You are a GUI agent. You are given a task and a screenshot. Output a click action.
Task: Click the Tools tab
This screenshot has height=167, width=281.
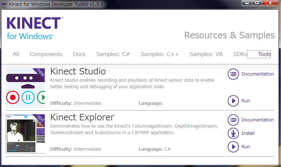[x=264, y=54]
